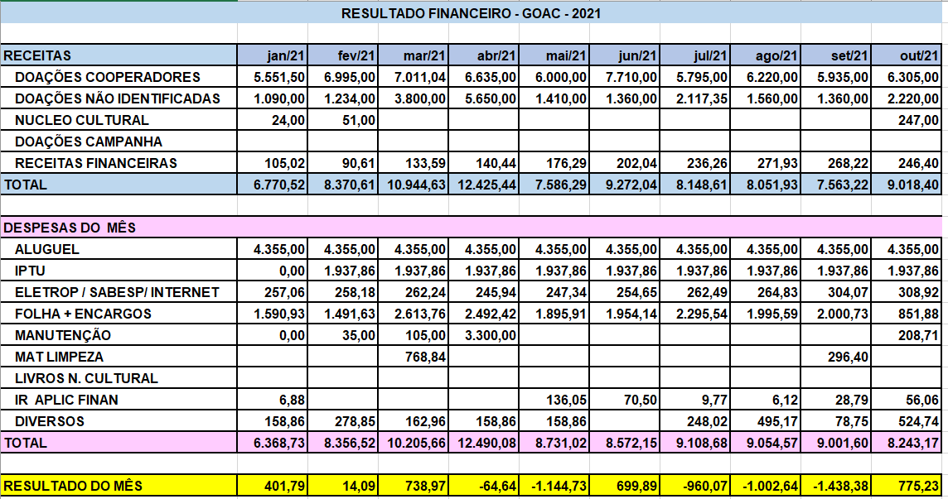Select the jun/21 column header
Viewport: 948px width, 499px height.
coord(625,55)
